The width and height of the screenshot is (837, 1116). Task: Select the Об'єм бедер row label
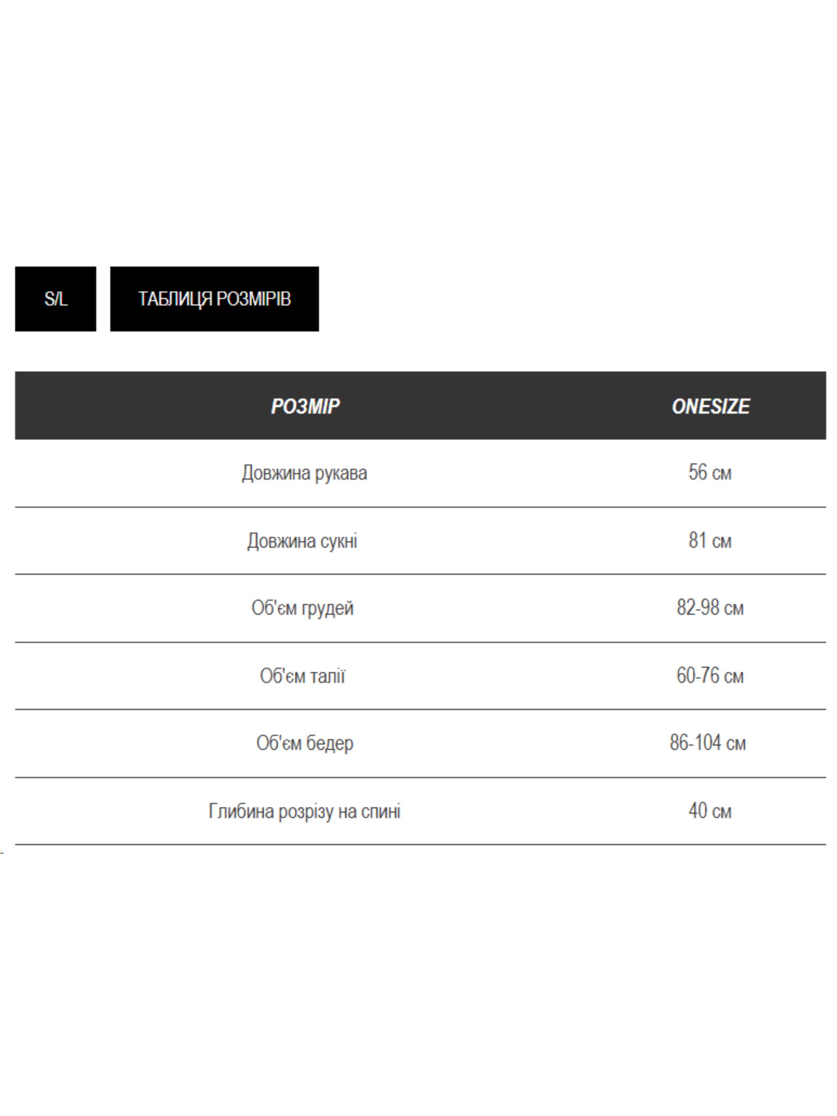(x=305, y=743)
